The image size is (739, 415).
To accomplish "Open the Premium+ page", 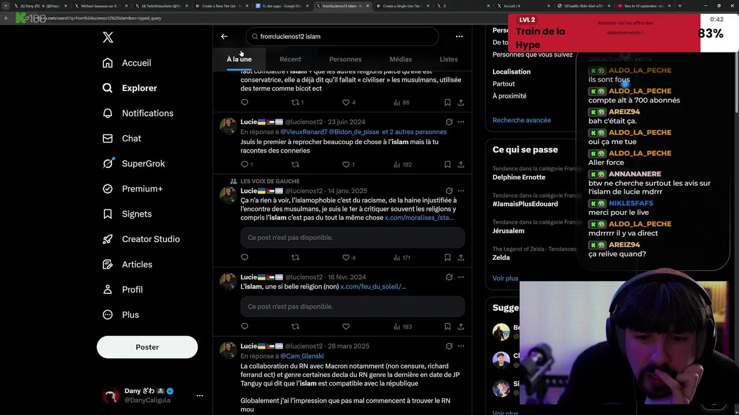I will coord(133,188).
